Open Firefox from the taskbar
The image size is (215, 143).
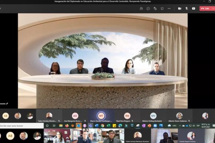pyautogui.click(x=67, y=126)
